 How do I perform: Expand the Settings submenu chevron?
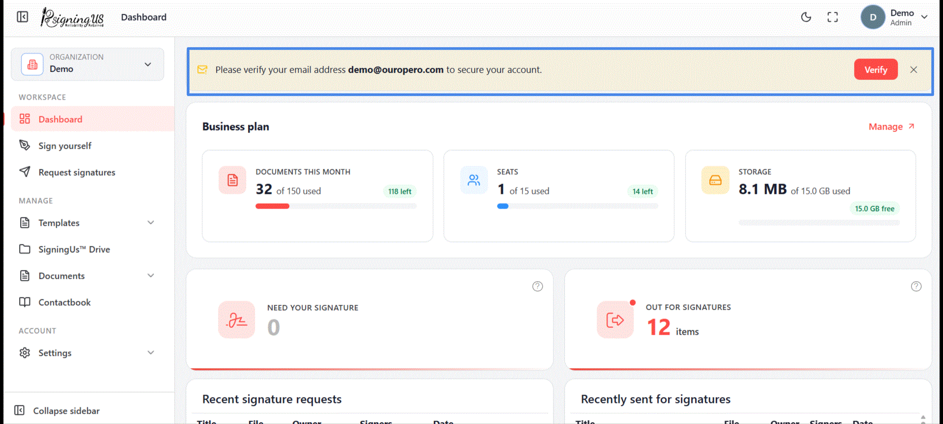[151, 353]
